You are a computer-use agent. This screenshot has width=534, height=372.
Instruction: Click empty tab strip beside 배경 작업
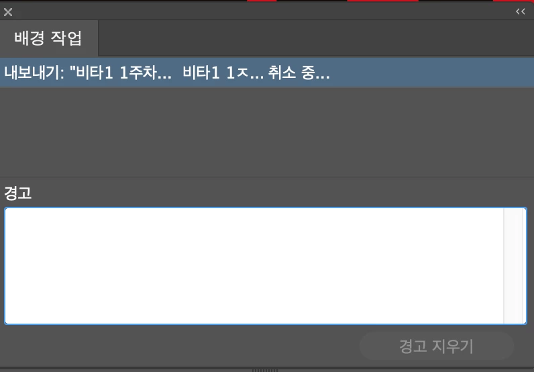pyautogui.click(x=316, y=38)
